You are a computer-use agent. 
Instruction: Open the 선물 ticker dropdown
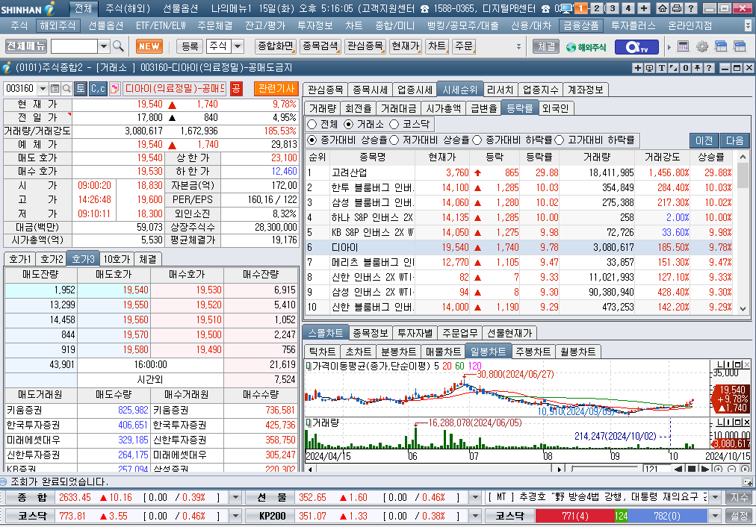475,497
